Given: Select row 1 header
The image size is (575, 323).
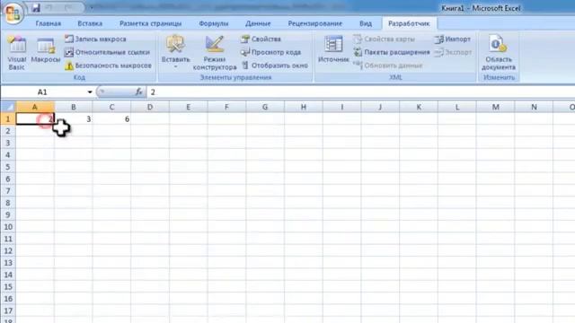Looking at the screenshot, I should pos(8,119).
